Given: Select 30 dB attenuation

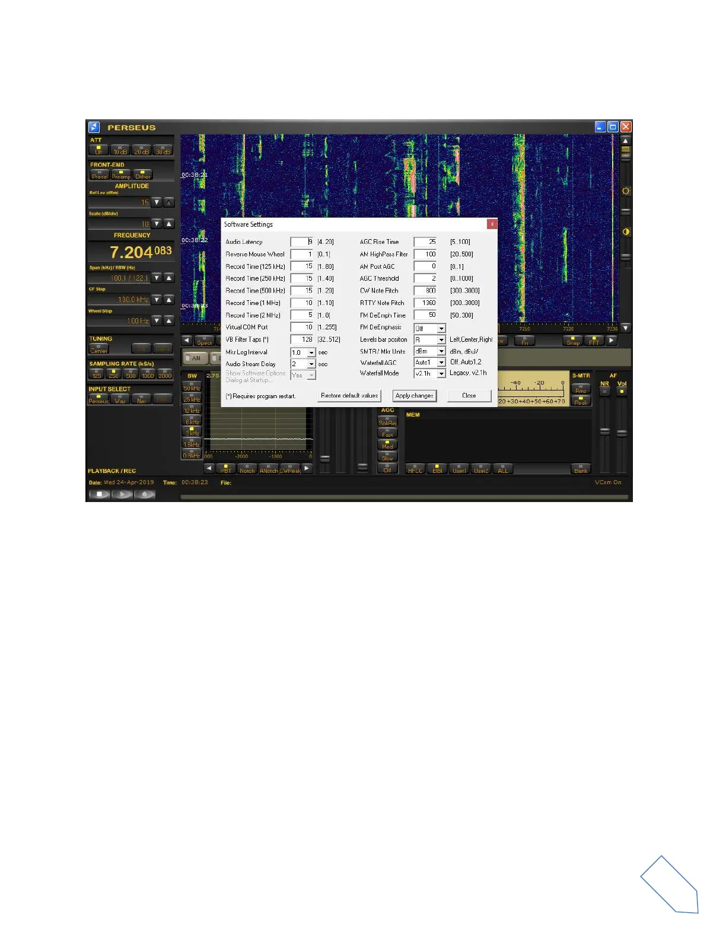Looking at the screenshot, I should click(163, 150).
